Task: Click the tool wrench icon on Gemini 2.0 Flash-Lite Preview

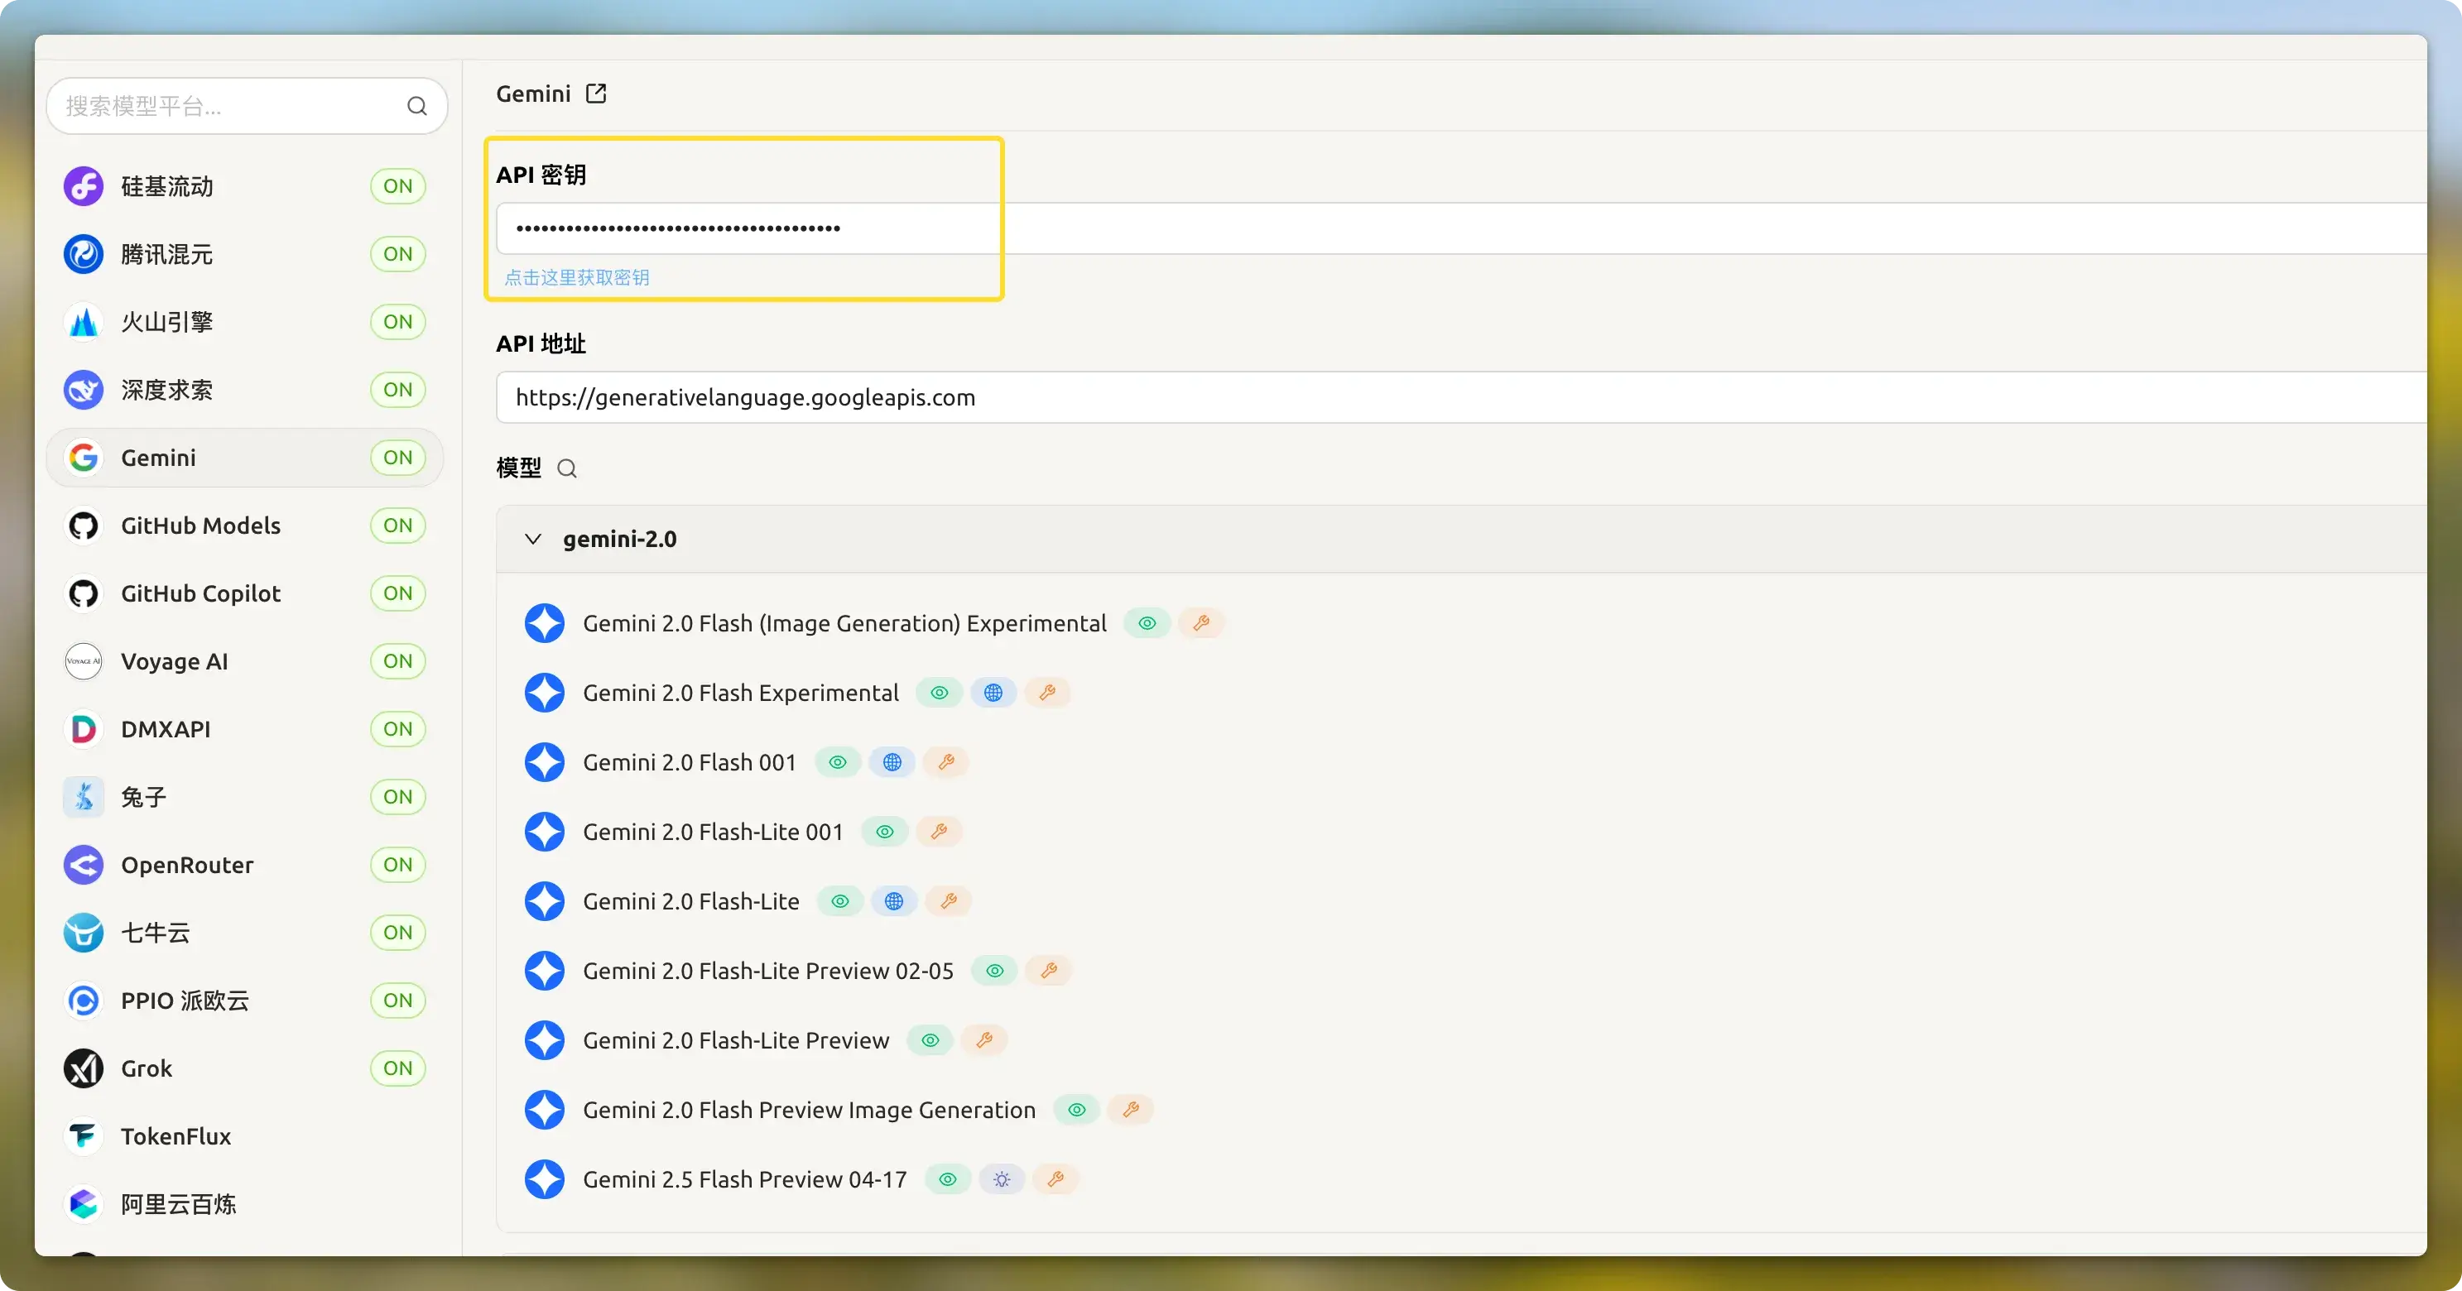Action: pos(983,1039)
